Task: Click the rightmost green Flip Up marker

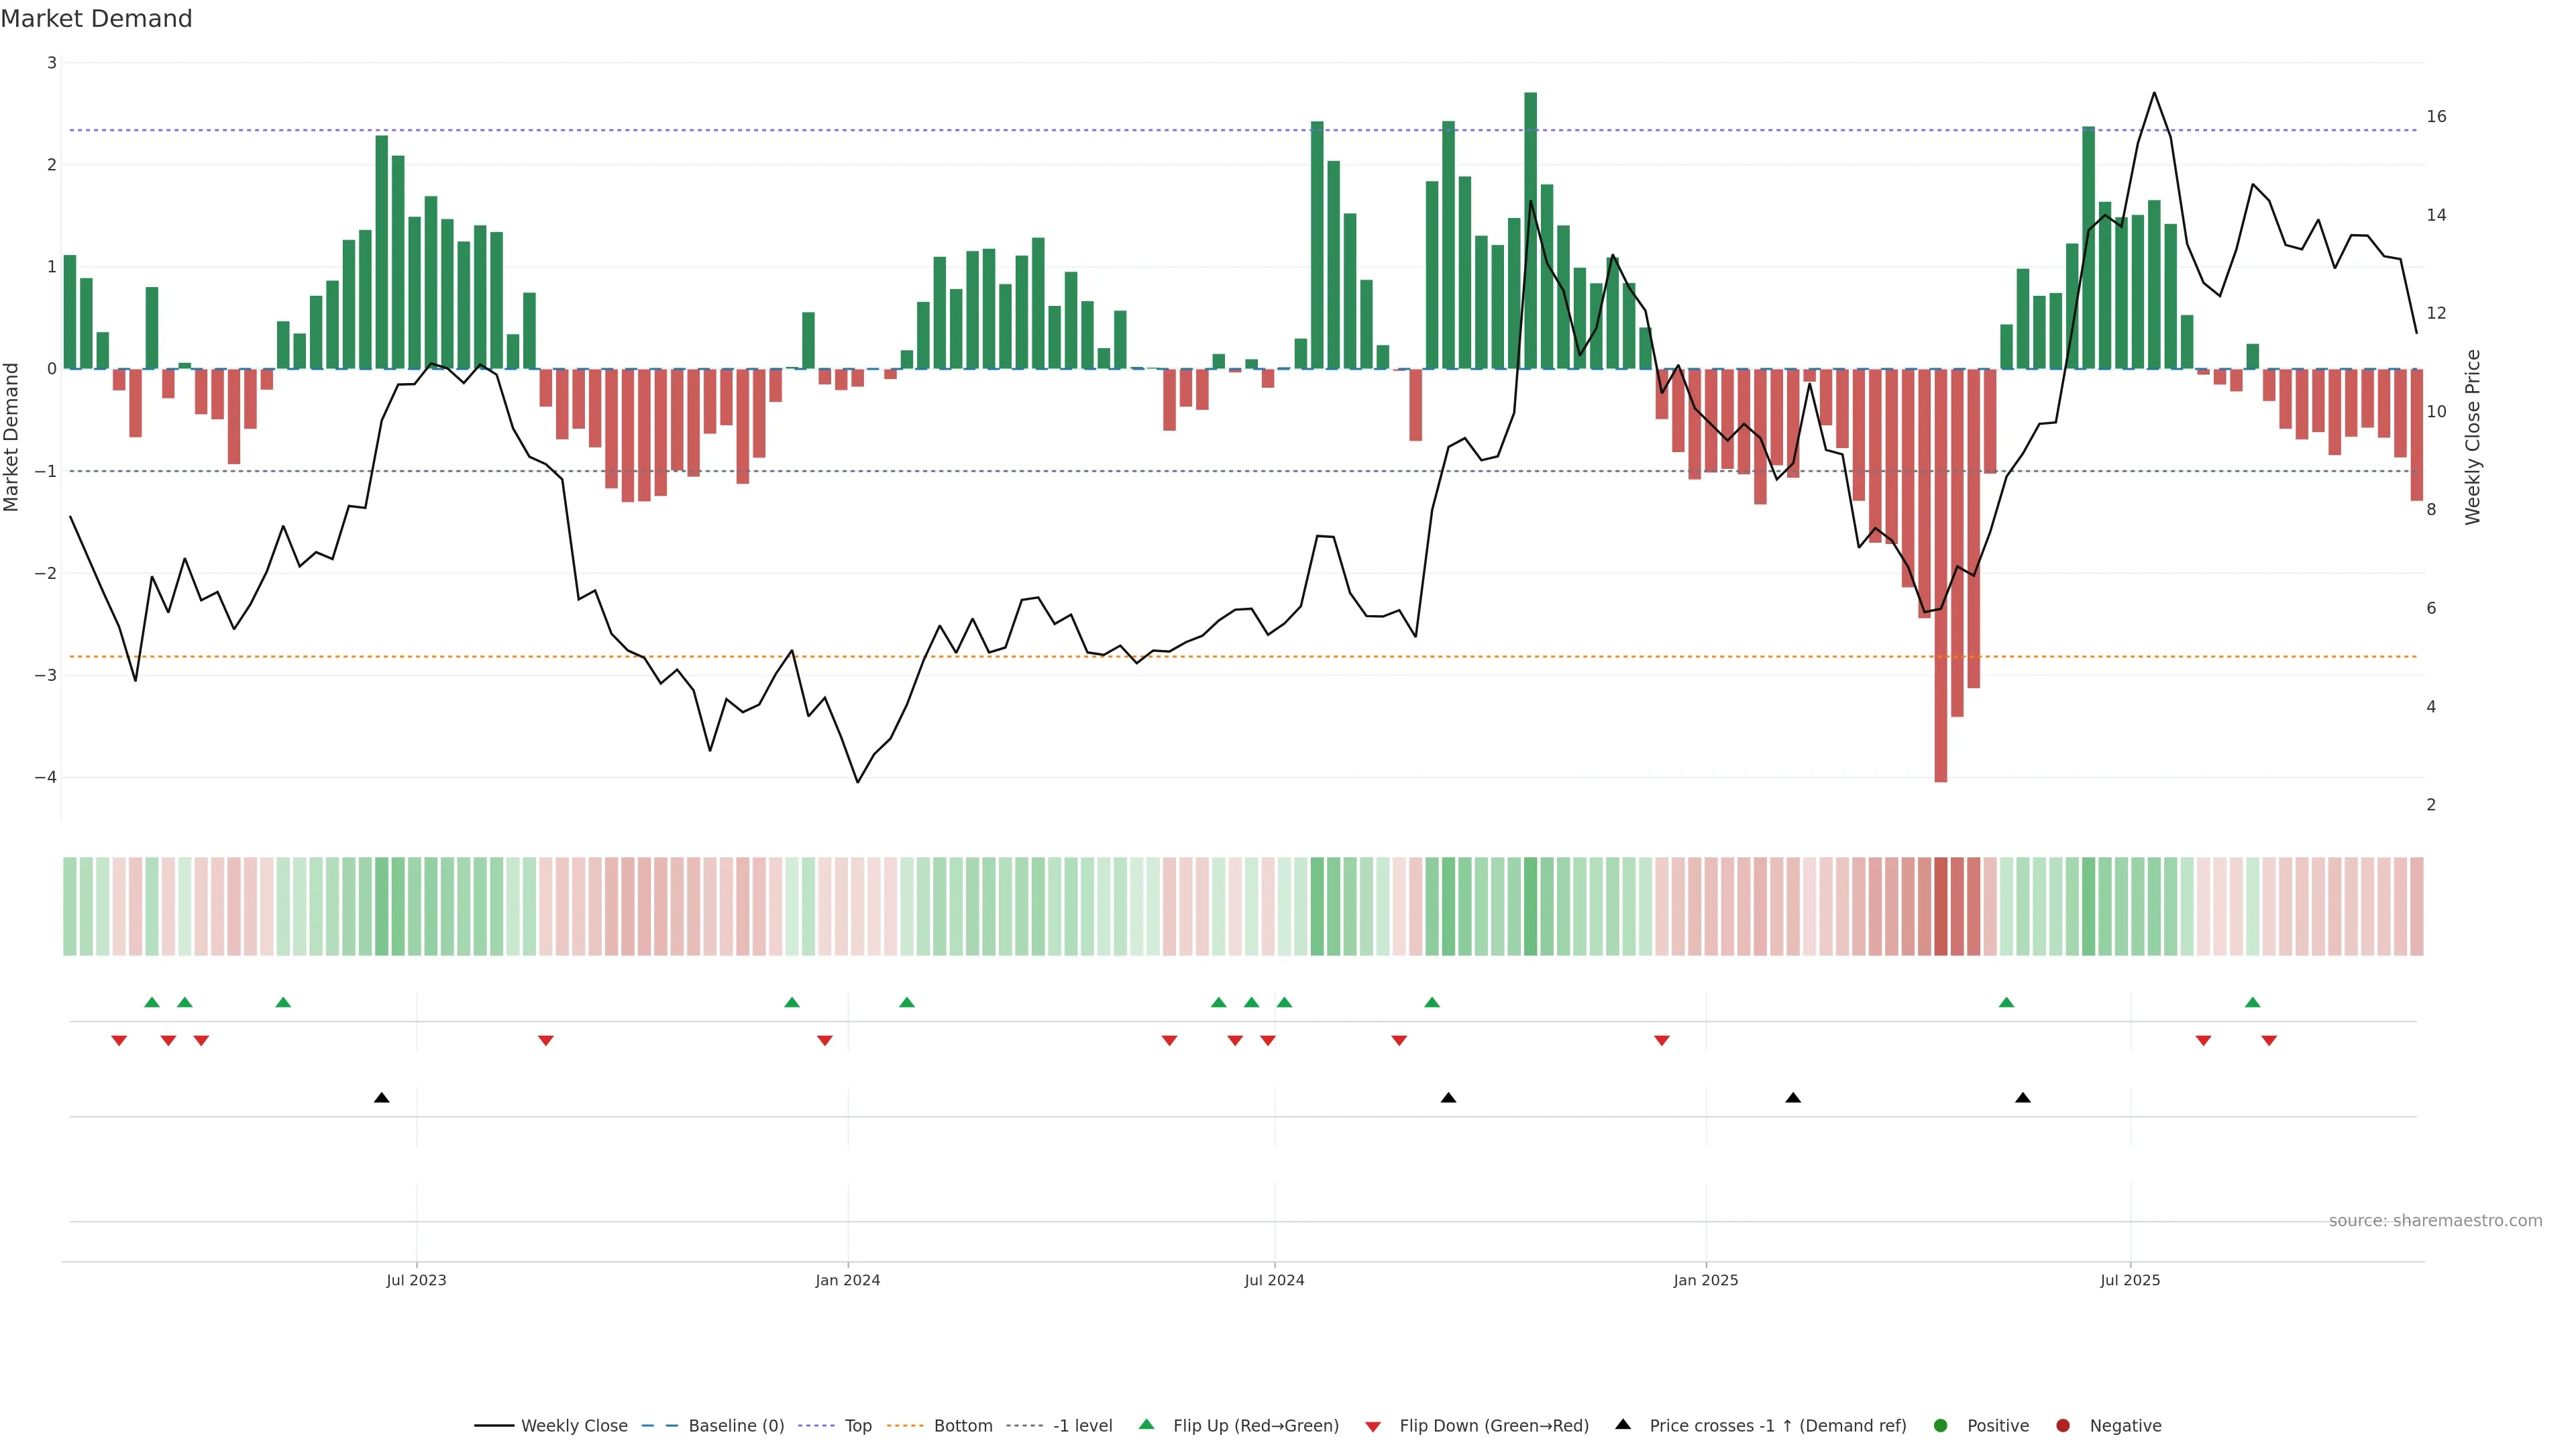Action: [2252, 1003]
